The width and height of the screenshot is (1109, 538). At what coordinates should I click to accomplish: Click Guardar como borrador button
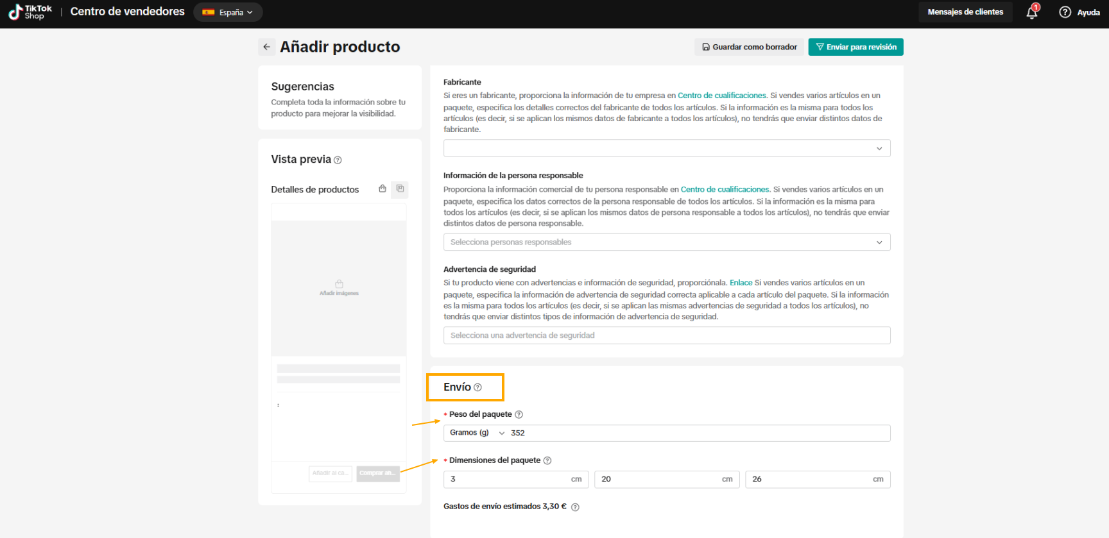coord(749,47)
